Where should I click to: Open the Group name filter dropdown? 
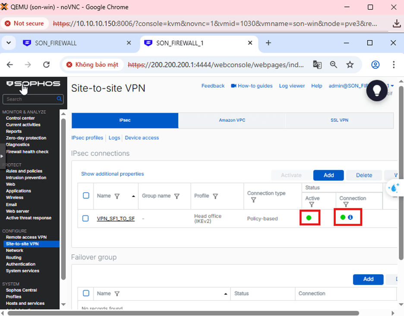coord(177,196)
